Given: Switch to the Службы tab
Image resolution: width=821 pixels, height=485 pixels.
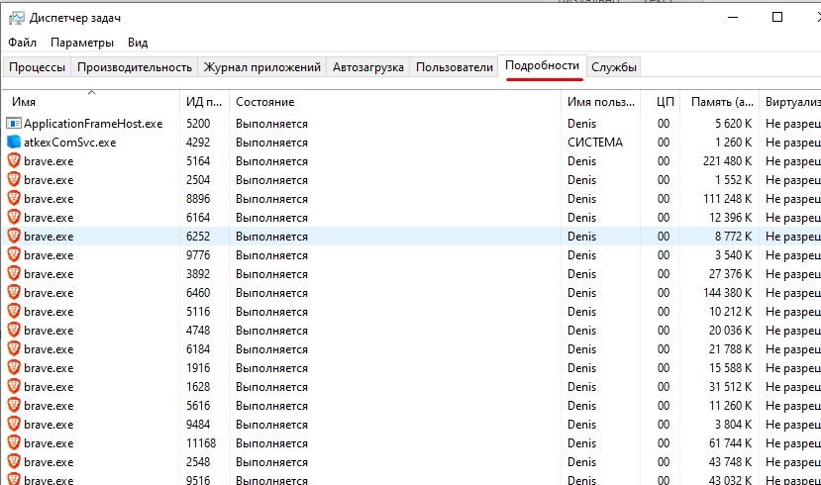Looking at the screenshot, I should pyautogui.click(x=614, y=67).
